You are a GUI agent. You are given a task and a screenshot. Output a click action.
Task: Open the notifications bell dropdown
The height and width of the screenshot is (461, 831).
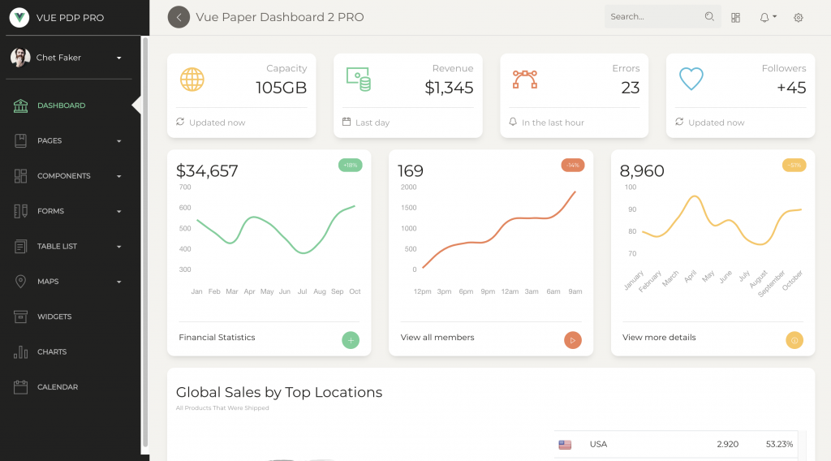(767, 17)
